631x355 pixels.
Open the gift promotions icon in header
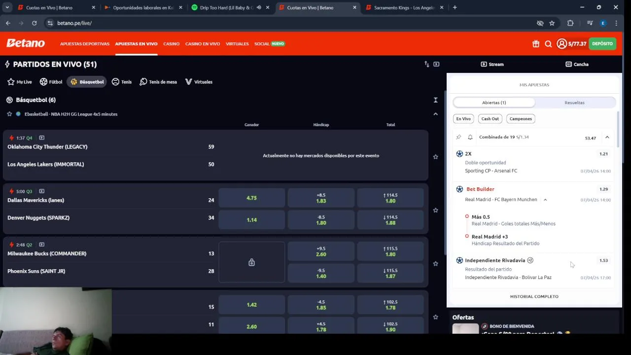tap(536, 44)
